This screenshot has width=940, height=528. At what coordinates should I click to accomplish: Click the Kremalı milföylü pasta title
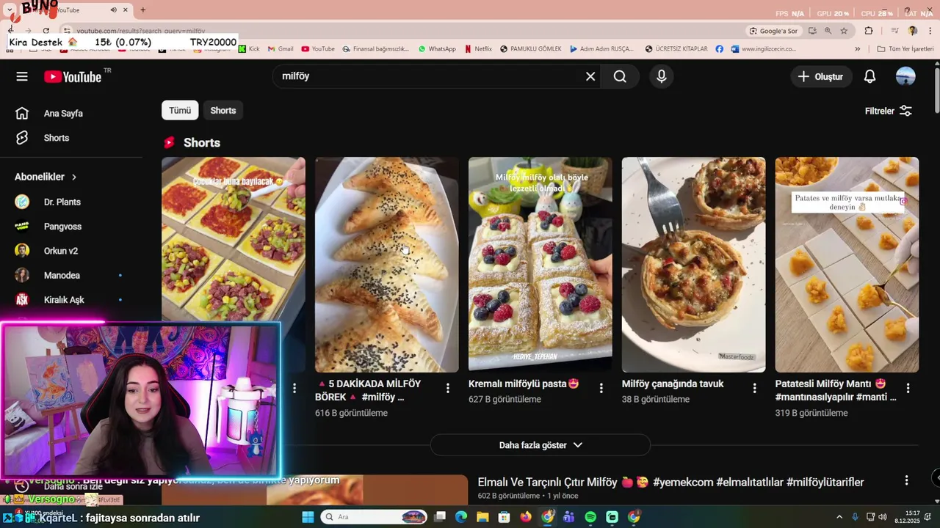524,384
